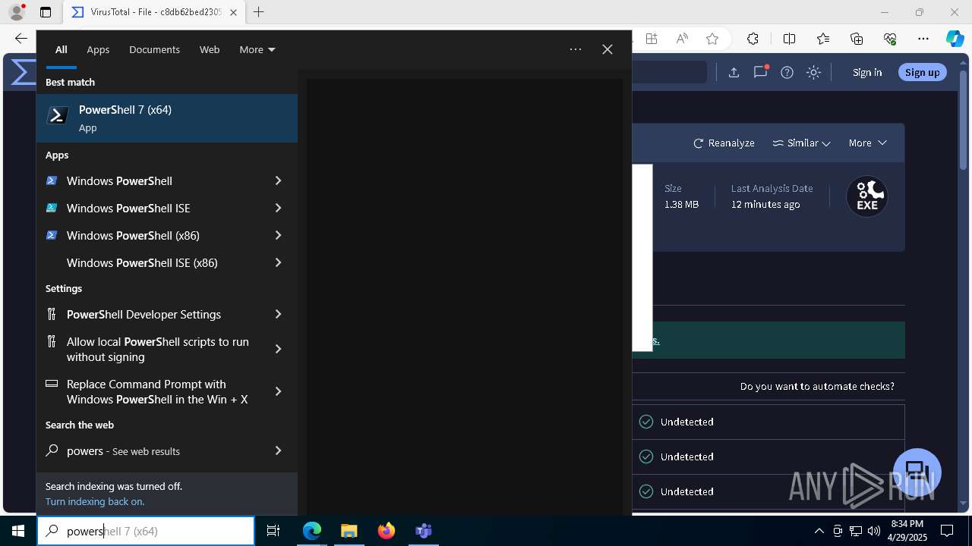Switch to the Documents search tab
Viewport: 972px width, 546px height.
pyautogui.click(x=154, y=49)
